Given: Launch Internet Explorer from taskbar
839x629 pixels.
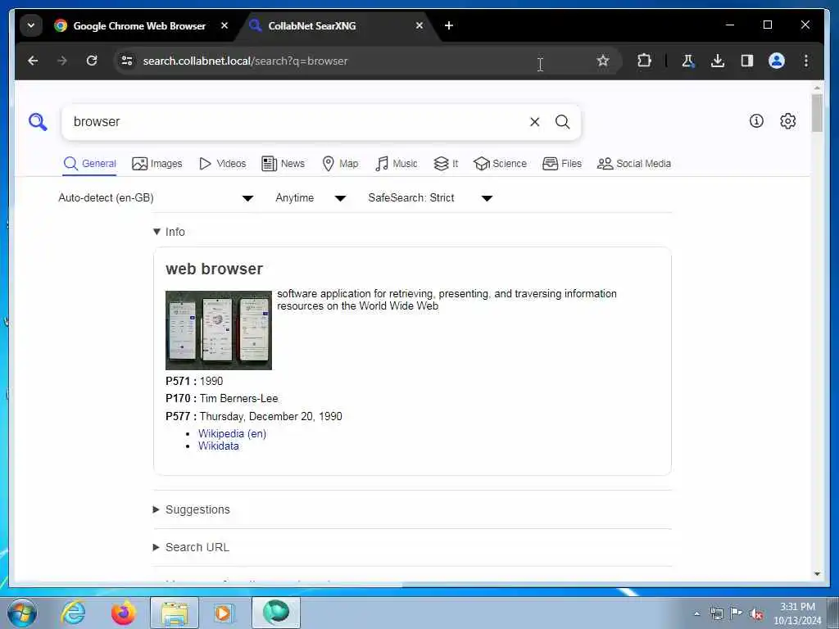Looking at the screenshot, I should [x=73, y=613].
